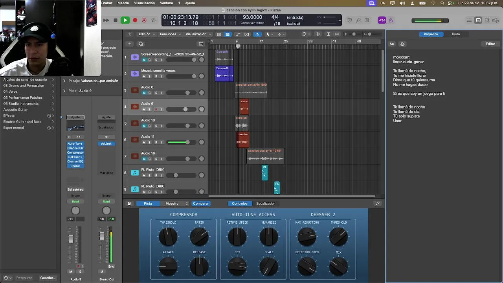Click the fast Forward transport button
This screenshot has width=503, height=283.
click(106, 20)
